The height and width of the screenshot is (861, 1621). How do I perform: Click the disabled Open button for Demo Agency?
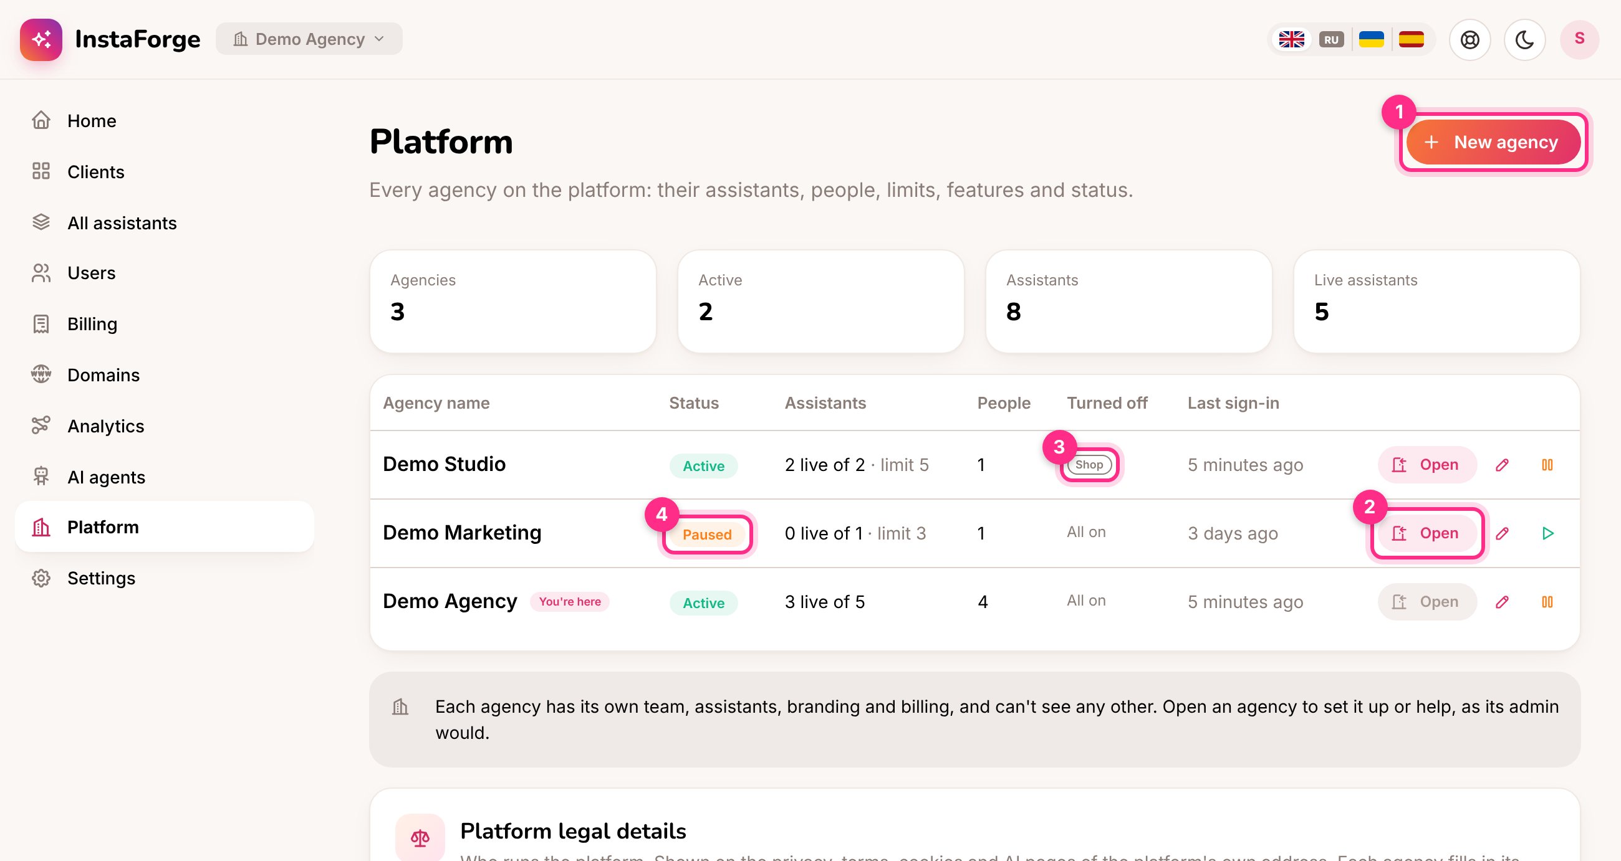tap(1426, 602)
